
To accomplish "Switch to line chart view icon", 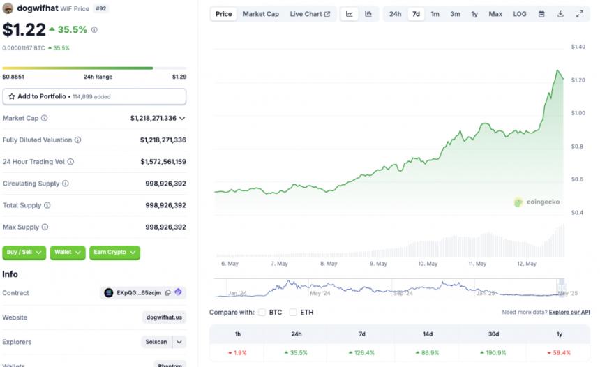I will point(349,14).
